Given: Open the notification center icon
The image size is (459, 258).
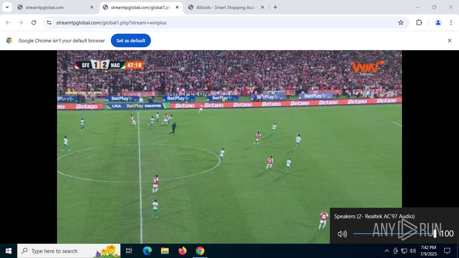Looking at the screenshot, I should [x=447, y=251].
